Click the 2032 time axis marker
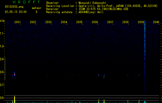Viewport: 162px width, 103px height. (x=33, y=22)
